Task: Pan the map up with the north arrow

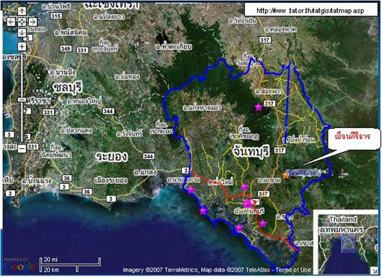Action: [22, 11]
